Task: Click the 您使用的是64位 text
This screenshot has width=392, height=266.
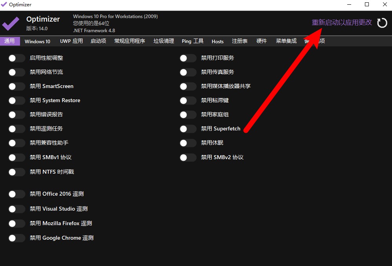Action: [x=91, y=24]
